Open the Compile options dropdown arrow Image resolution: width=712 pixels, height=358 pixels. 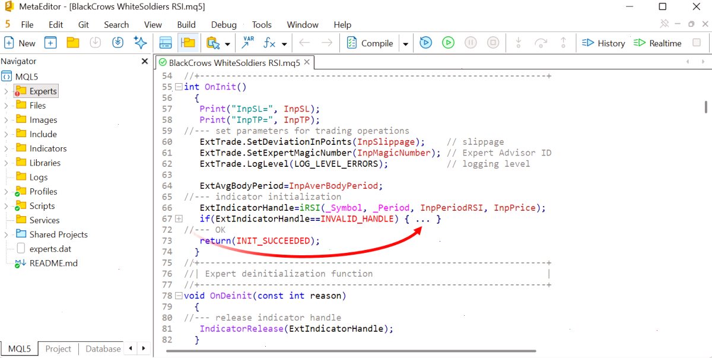pos(405,43)
